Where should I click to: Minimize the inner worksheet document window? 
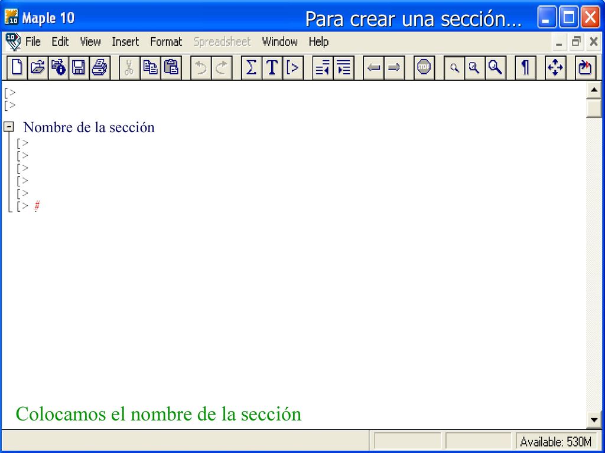pos(559,42)
